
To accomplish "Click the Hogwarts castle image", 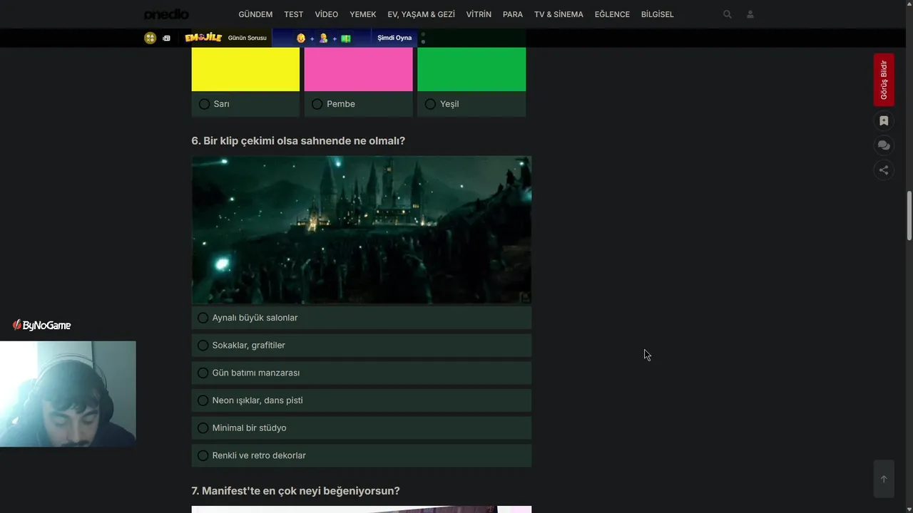I will [x=361, y=230].
